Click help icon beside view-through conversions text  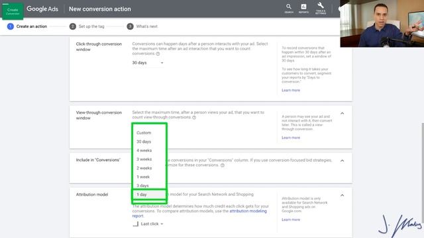(x=194, y=118)
